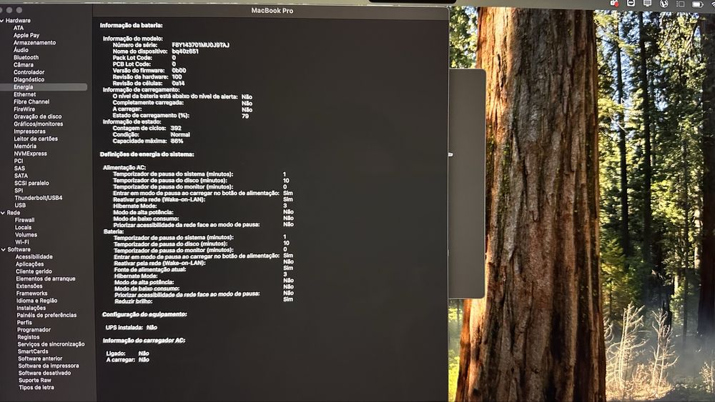Select Thunderbolt/USB4 in the sidebar
The height and width of the screenshot is (402, 715).
[39, 198]
